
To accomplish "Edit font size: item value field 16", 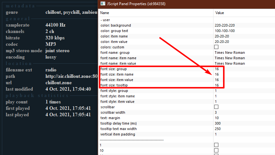I will click(x=217, y=80).
